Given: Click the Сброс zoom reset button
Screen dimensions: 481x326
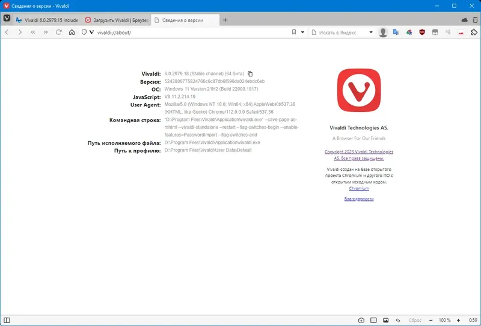Looking at the screenshot, I should pyautogui.click(x=415, y=320).
